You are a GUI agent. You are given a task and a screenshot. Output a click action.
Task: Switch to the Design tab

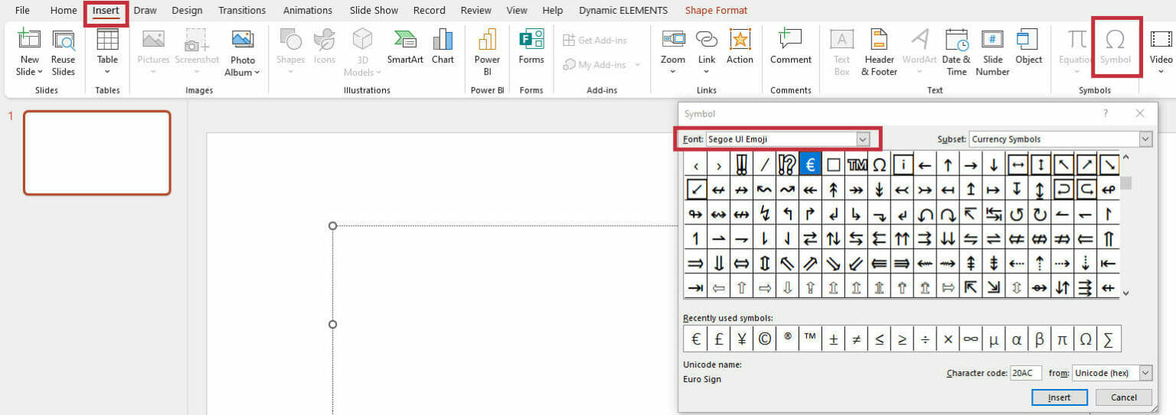coord(187,11)
